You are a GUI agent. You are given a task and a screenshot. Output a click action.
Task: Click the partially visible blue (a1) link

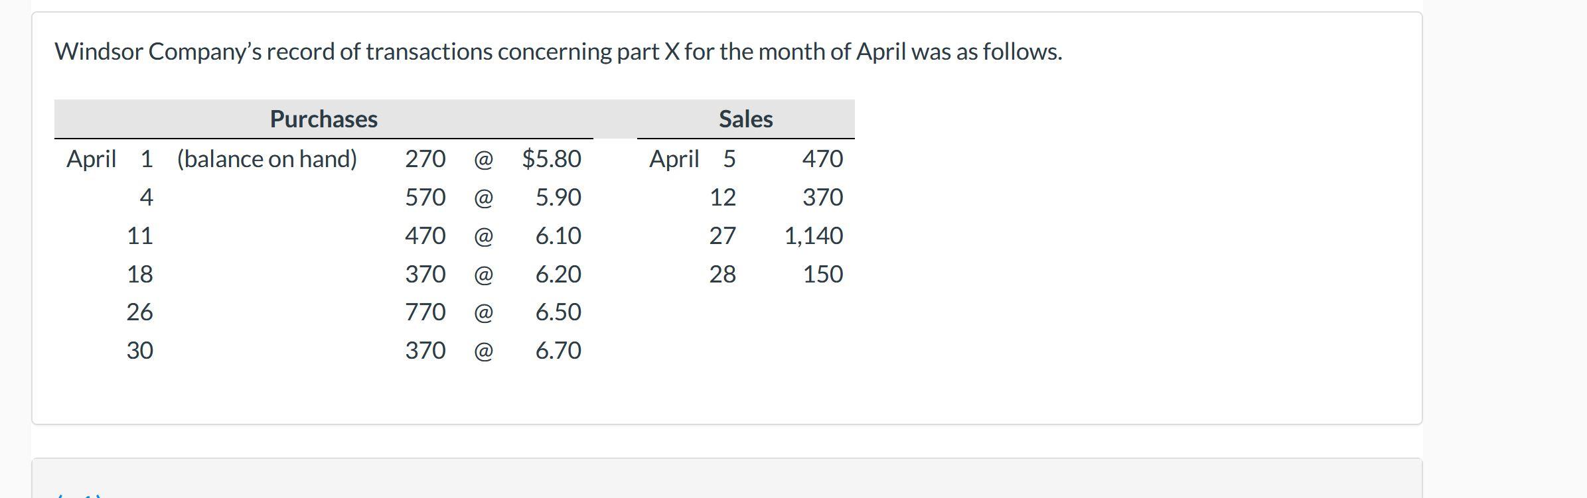tap(80, 495)
